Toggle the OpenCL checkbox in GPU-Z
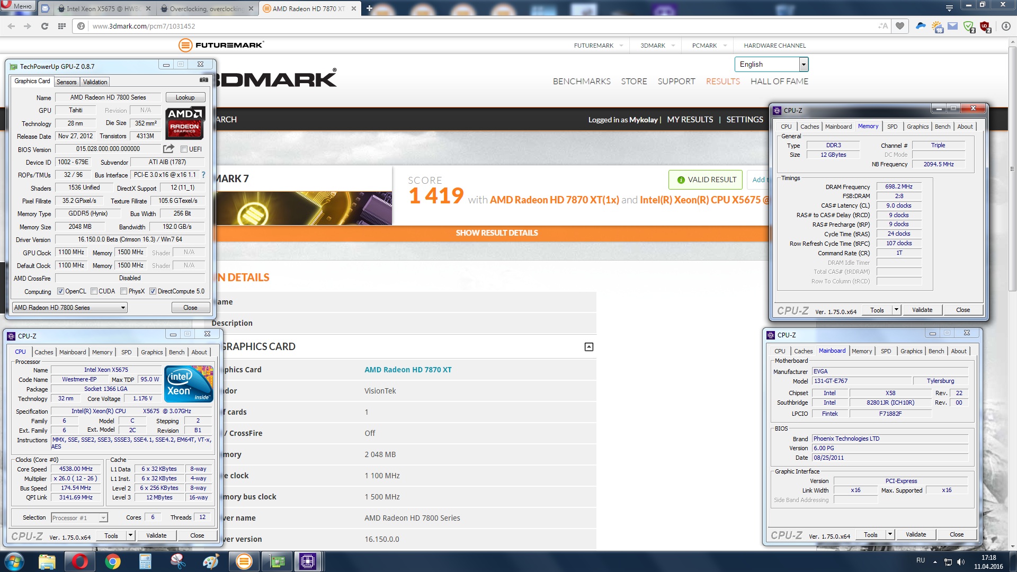Viewport: 1017px width, 572px height. [60, 291]
